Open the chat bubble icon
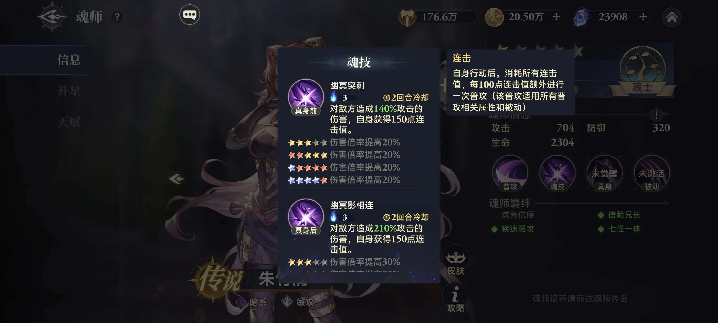718x323 pixels. coord(190,15)
